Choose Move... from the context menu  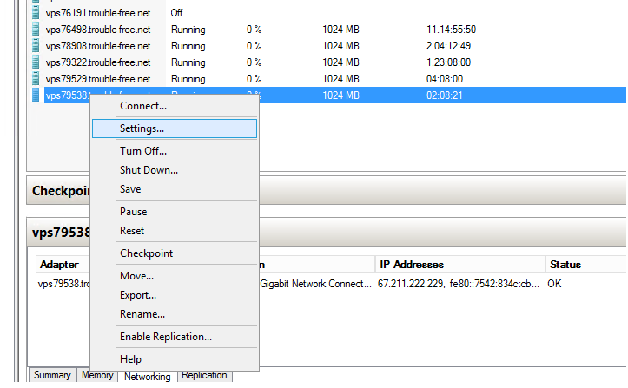[x=175, y=276]
